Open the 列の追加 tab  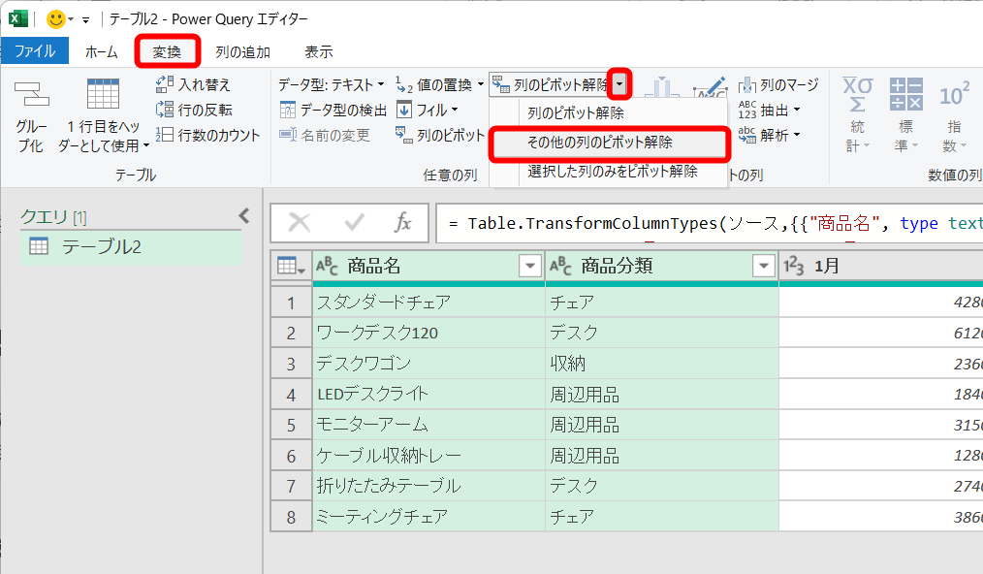(x=242, y=52)
